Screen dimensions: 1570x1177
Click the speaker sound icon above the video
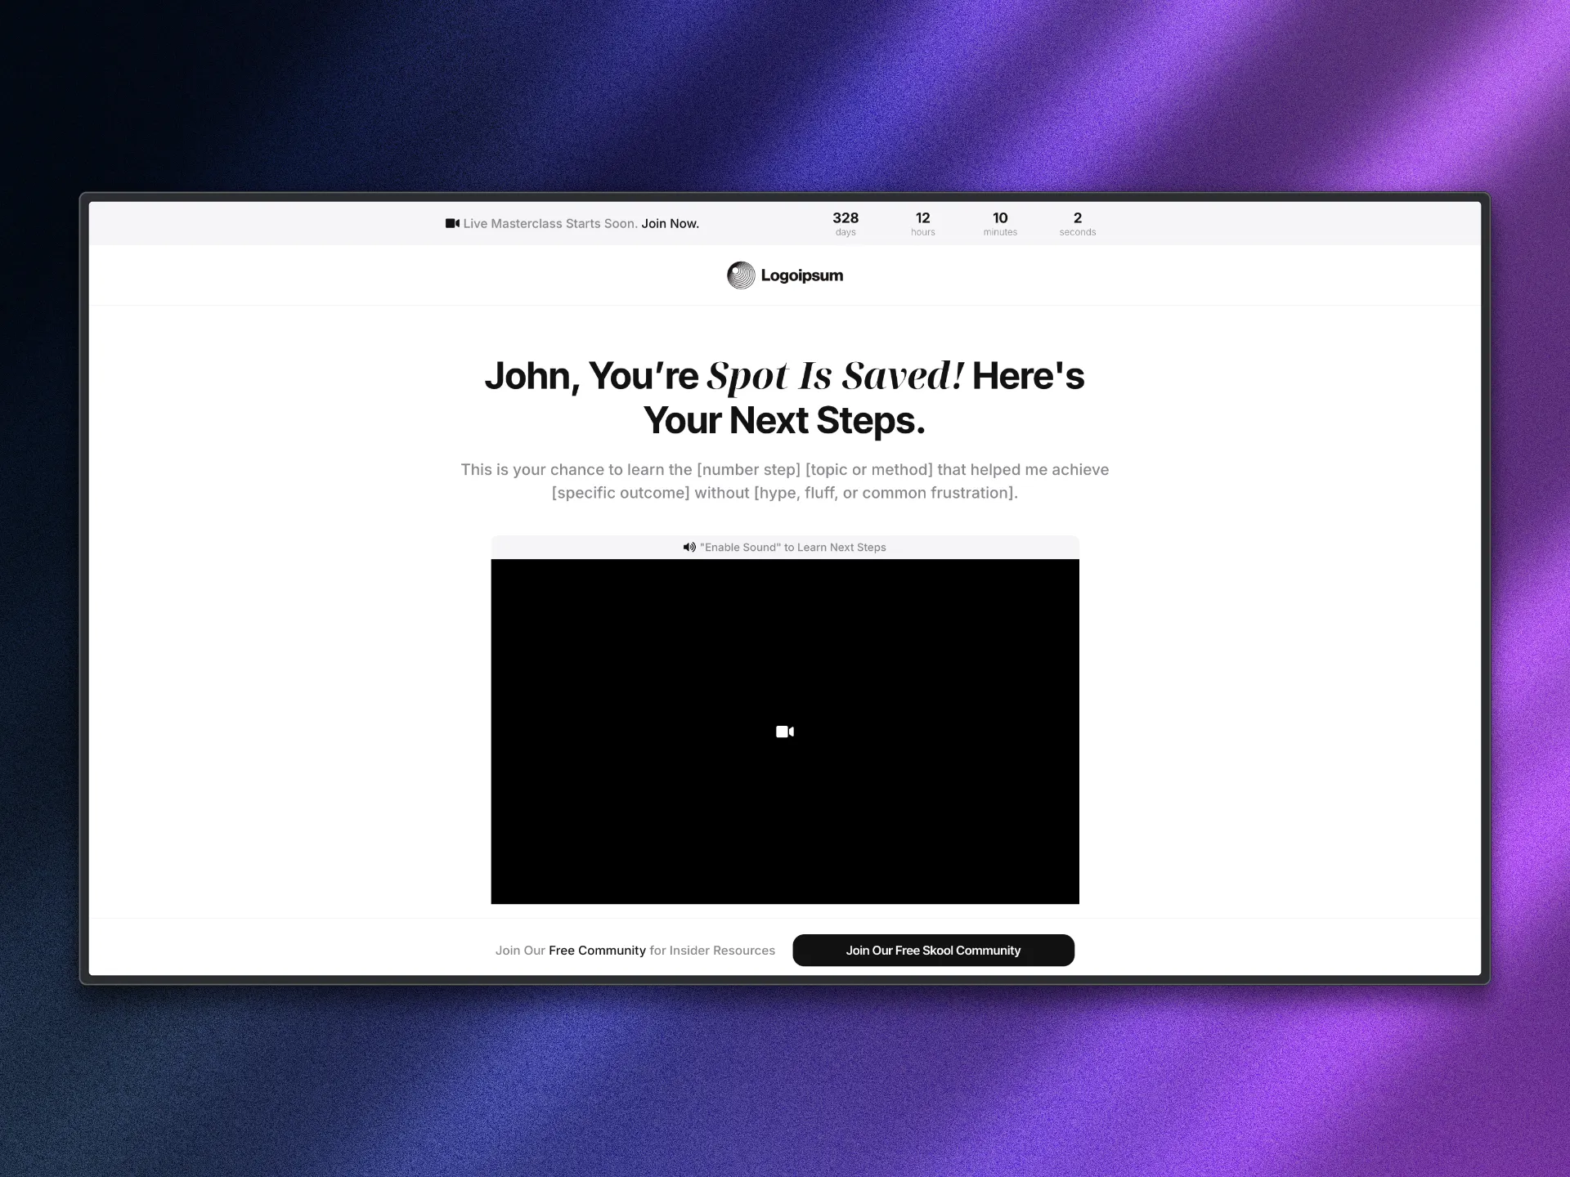[689, 547]
